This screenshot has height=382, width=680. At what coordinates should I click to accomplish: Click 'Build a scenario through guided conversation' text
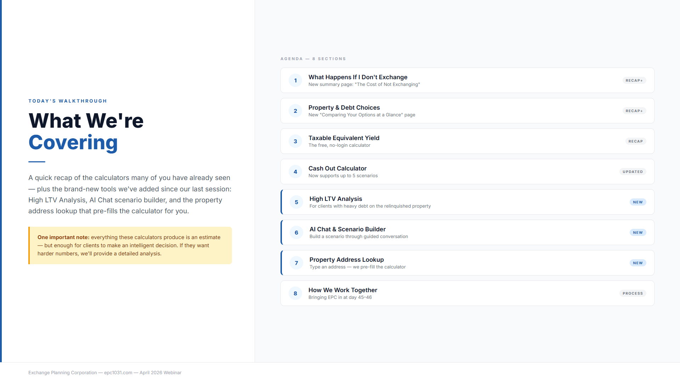tap(359, 237)
